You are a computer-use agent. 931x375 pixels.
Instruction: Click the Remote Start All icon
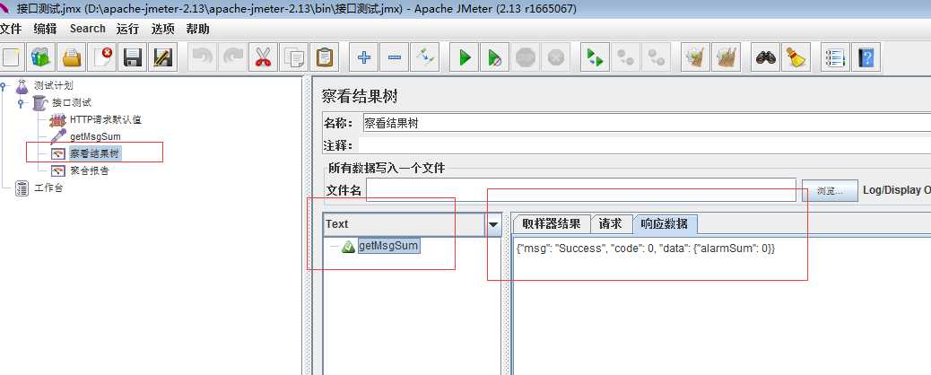tap(595, 57)
